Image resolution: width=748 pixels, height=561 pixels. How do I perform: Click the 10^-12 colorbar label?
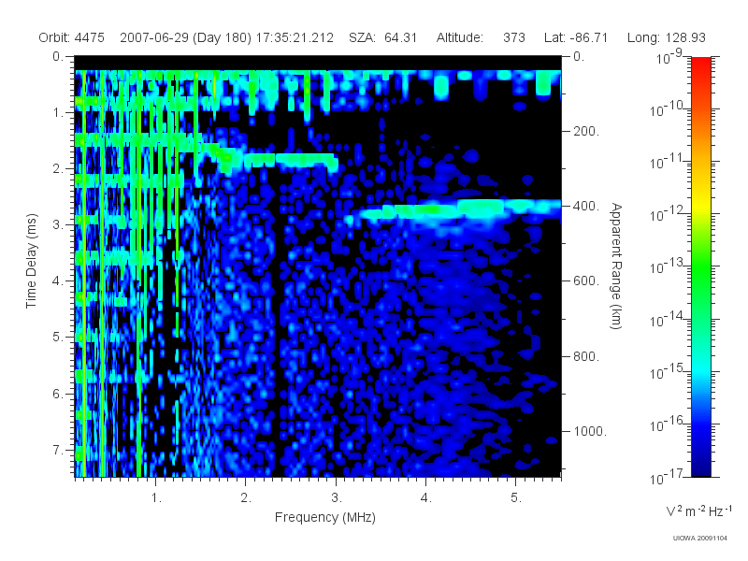pos(669,214)
